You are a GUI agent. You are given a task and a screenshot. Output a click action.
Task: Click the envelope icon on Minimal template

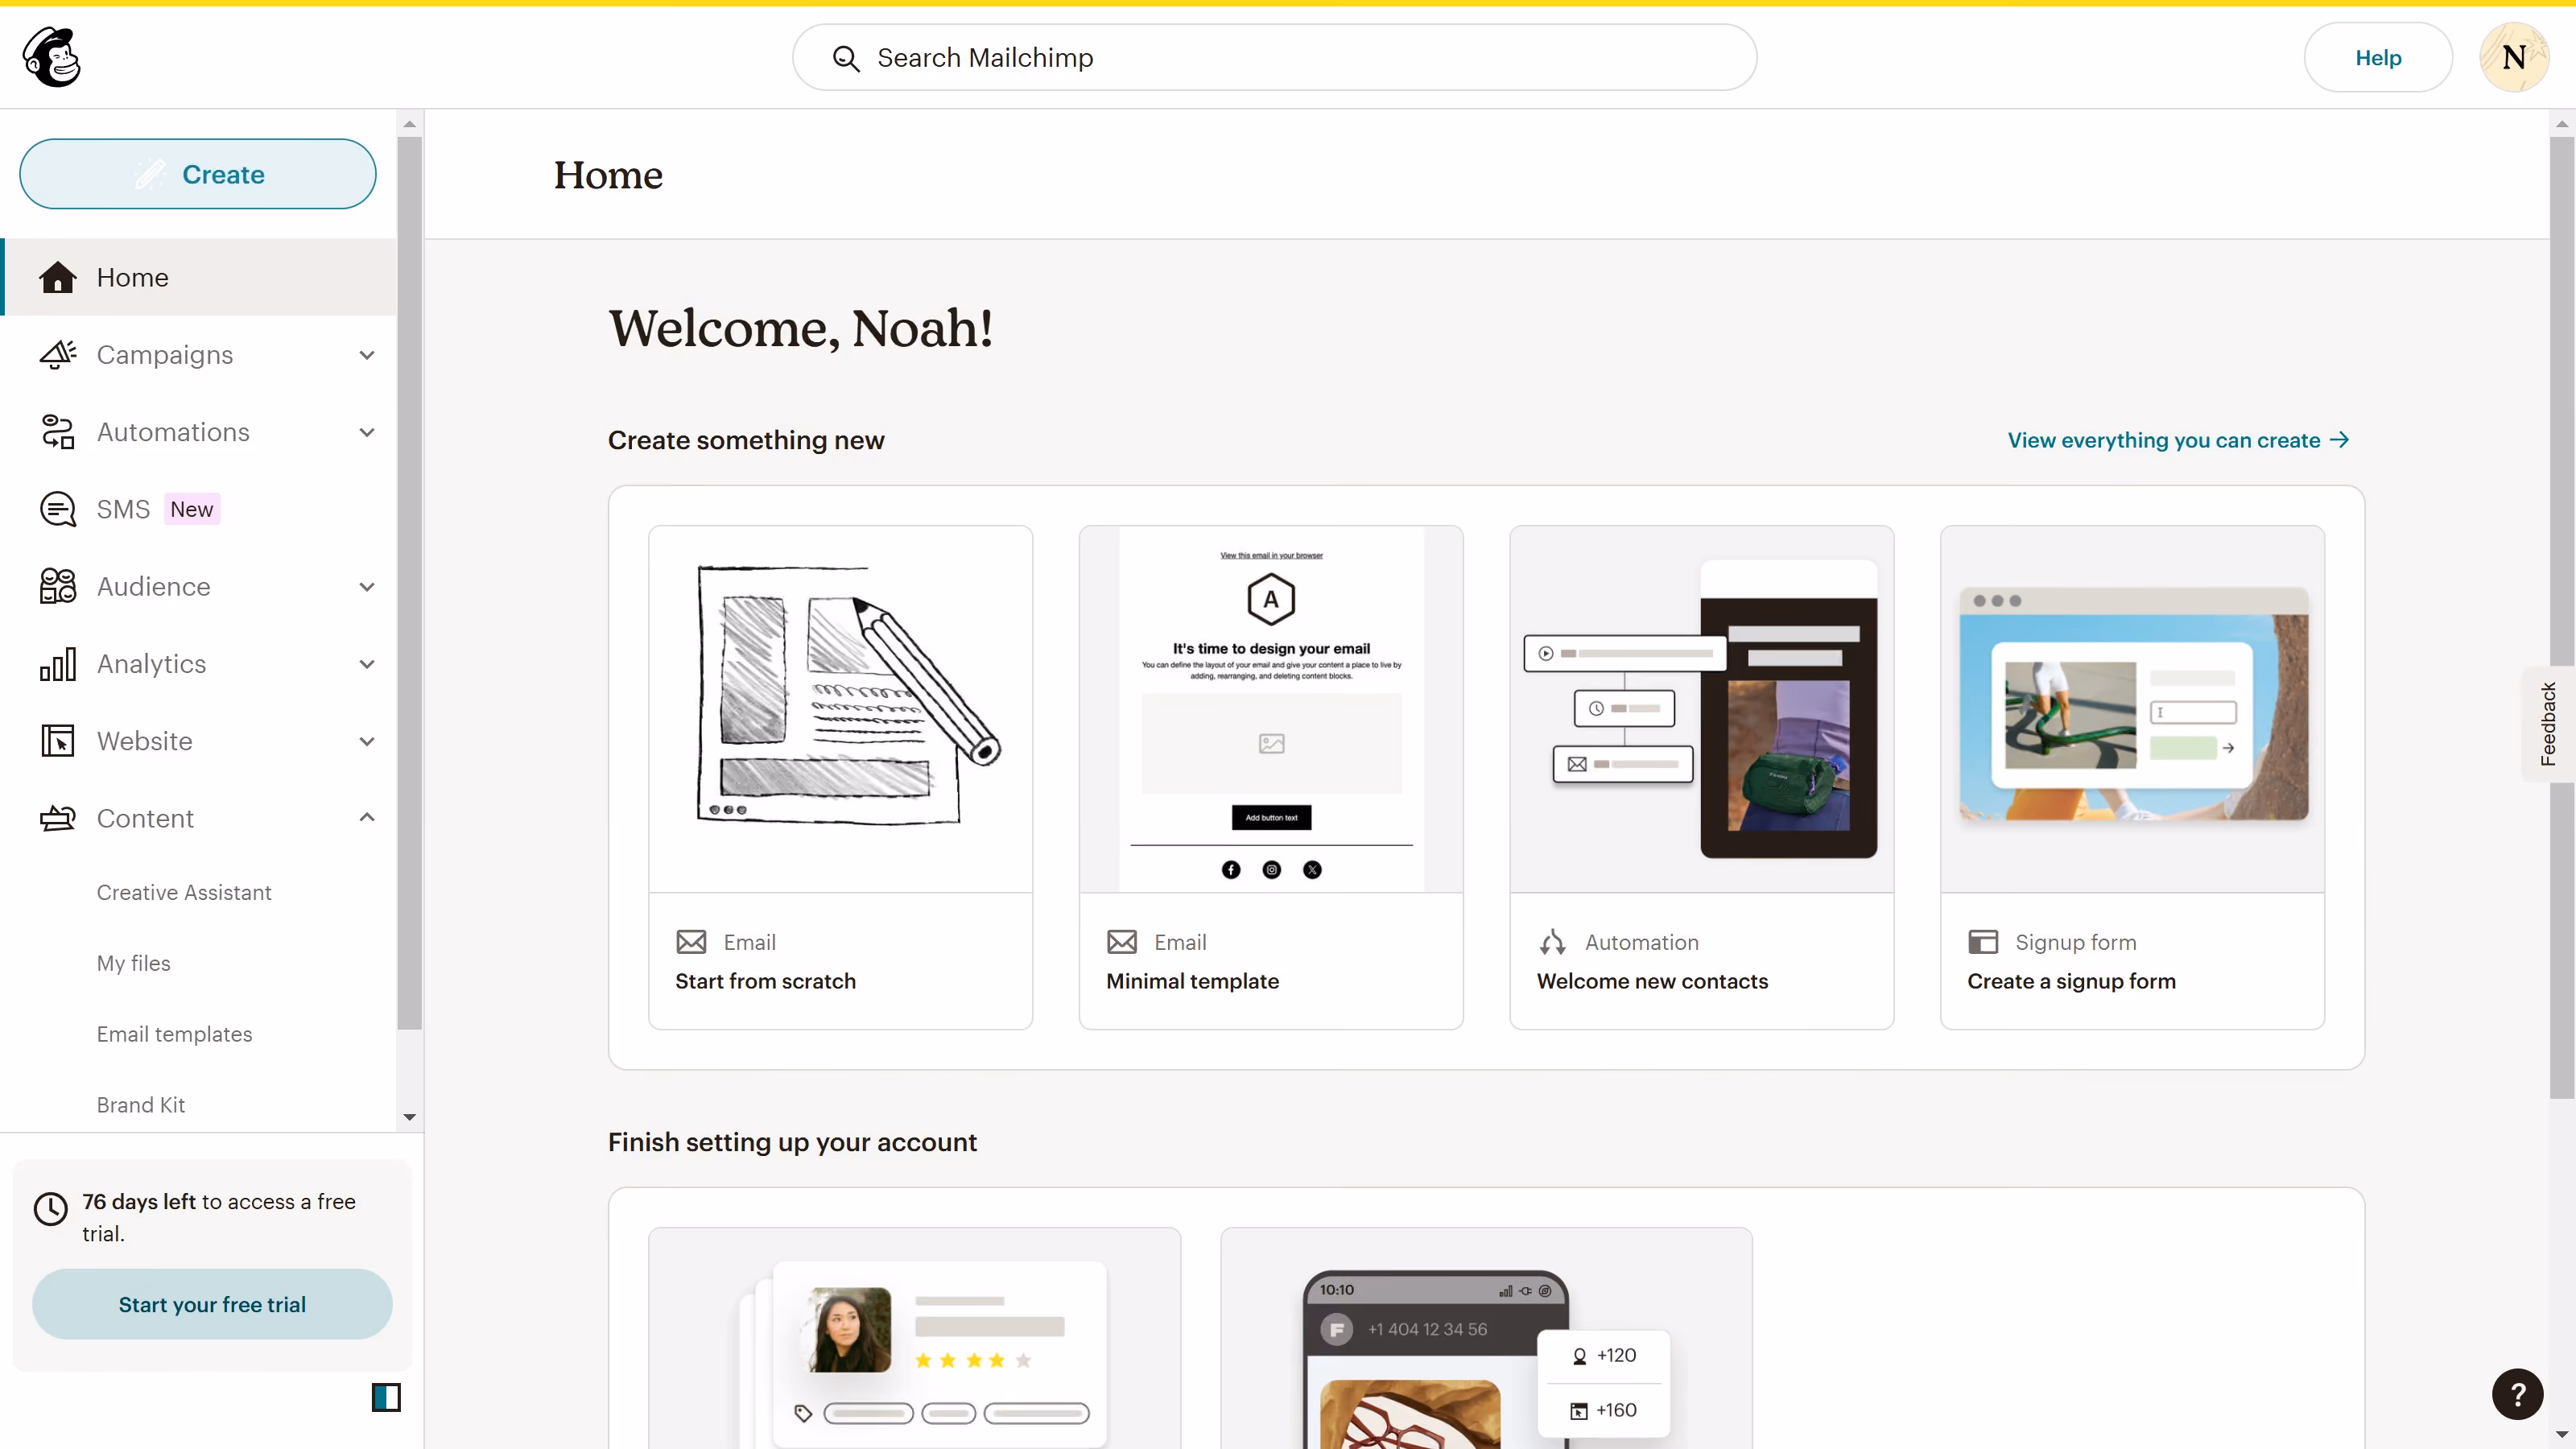tap(1122, 942)
